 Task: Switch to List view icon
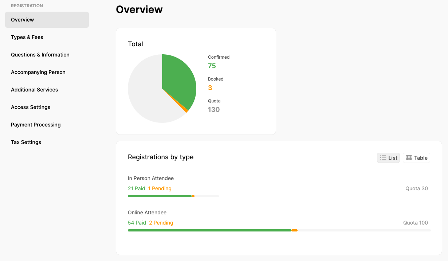tap(383, 158)
